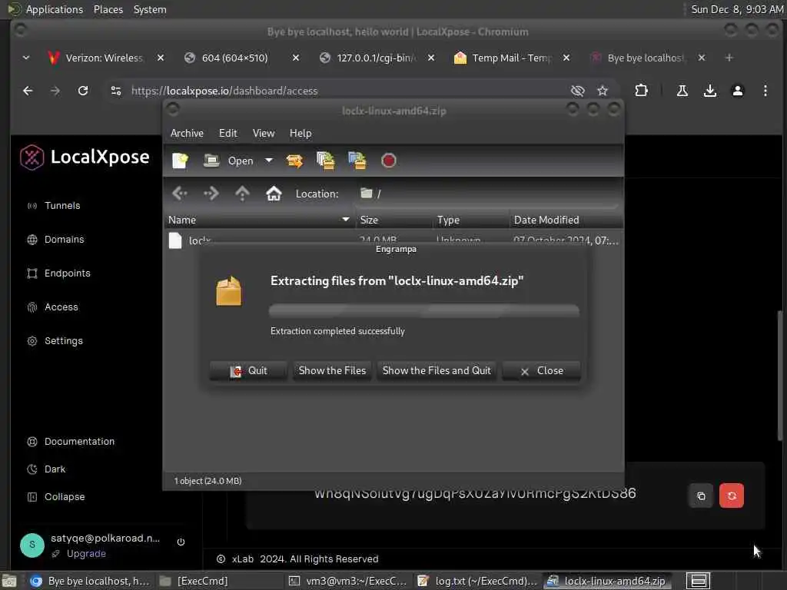This screenshot has width=787, height=590.
Task: Sort by Date Modified column
Action: [x=566, y=220]
